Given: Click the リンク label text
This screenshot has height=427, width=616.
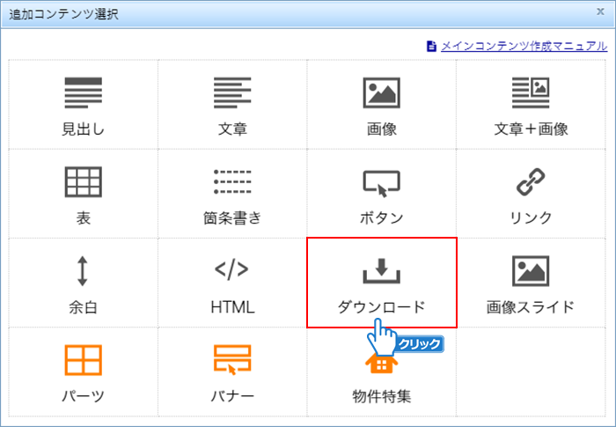Looking at the screenshot, I should click(531, 217).
